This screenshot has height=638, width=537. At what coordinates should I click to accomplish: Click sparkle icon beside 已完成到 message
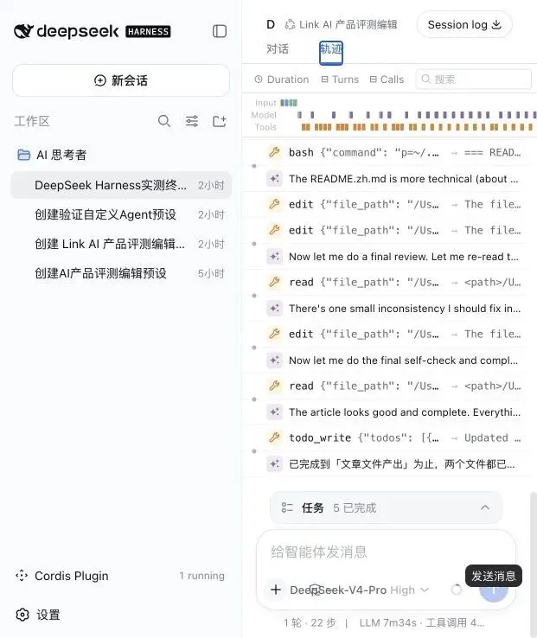[275, 464]
